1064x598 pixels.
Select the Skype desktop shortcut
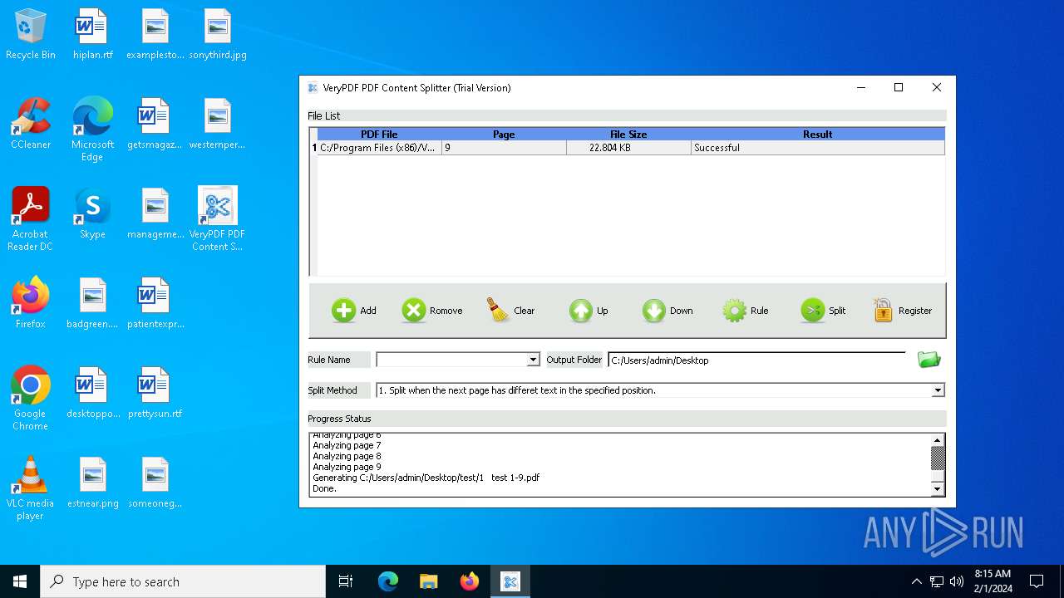[x=93, y=214]
